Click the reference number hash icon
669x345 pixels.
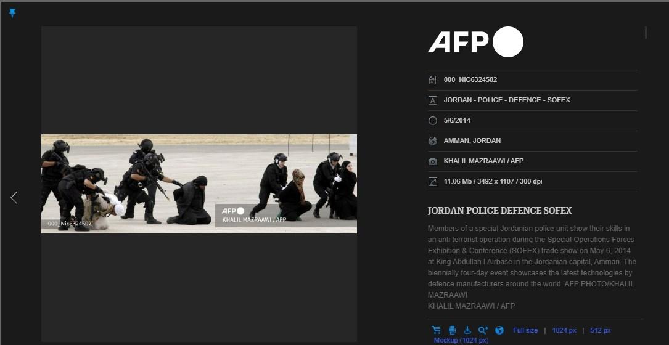433,79
